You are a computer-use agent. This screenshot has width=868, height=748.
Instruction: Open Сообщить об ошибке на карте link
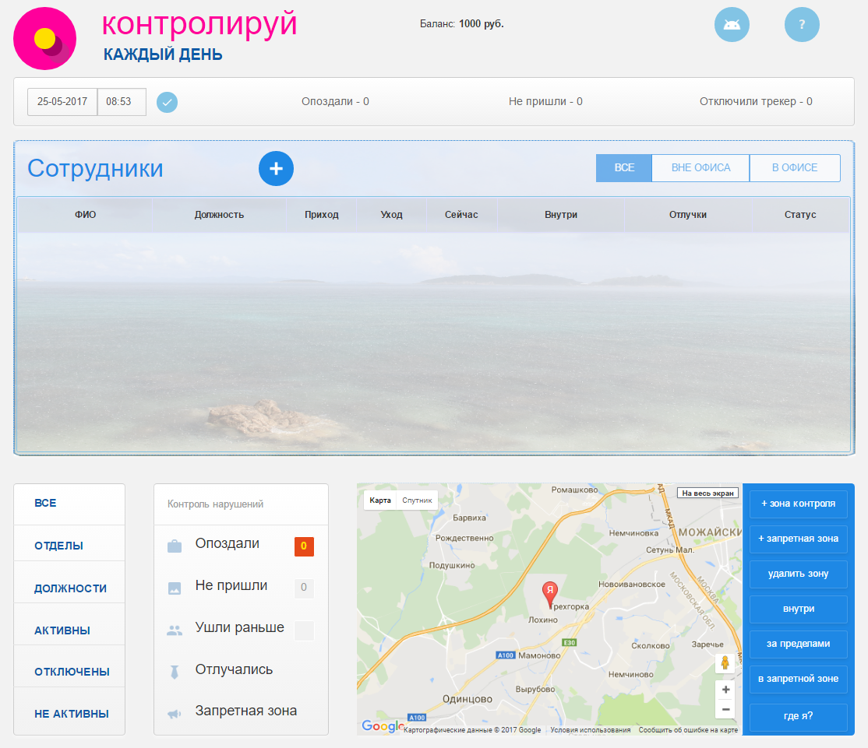(688, 730)
